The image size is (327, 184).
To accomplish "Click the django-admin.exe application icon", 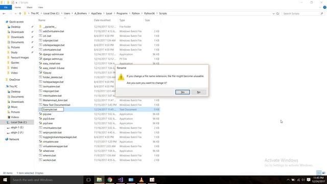I will point(40,54).
